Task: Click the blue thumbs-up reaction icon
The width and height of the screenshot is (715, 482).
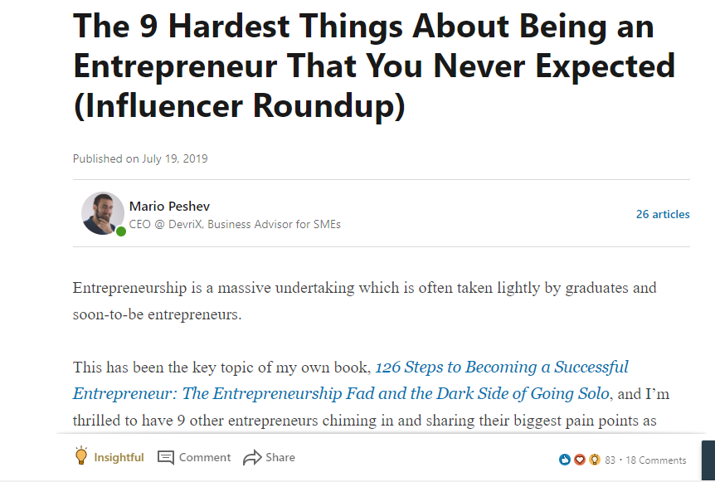Action: (x=565, y=460)
